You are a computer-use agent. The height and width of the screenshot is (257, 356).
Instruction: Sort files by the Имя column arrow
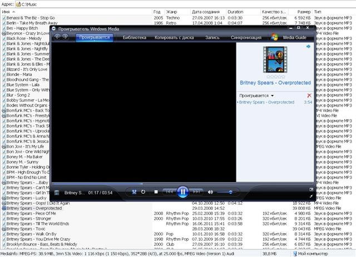(x=13, y=12)
